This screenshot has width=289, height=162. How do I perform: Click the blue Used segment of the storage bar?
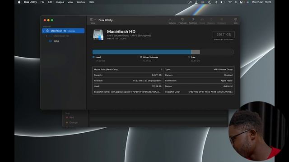(142, 52)
